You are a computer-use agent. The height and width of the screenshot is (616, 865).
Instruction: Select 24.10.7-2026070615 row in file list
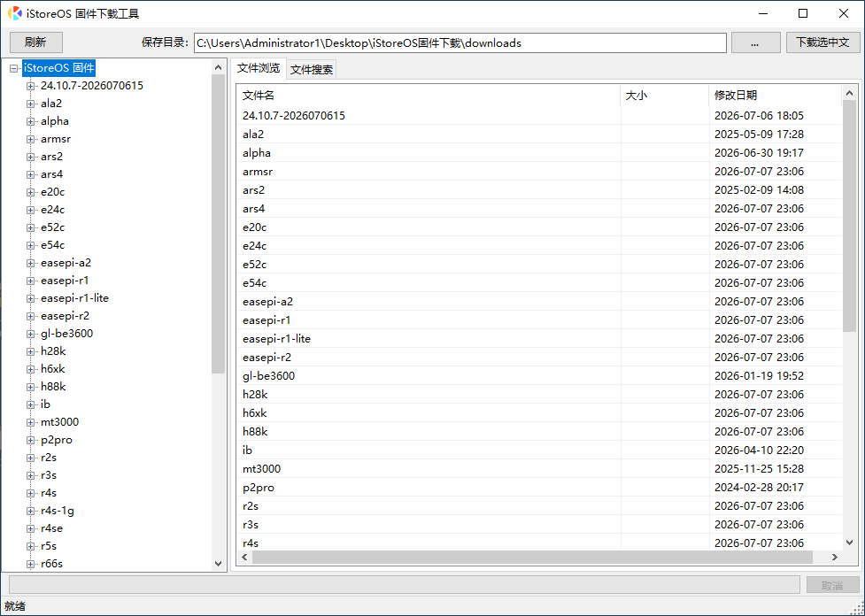click(x=539, y=116)
